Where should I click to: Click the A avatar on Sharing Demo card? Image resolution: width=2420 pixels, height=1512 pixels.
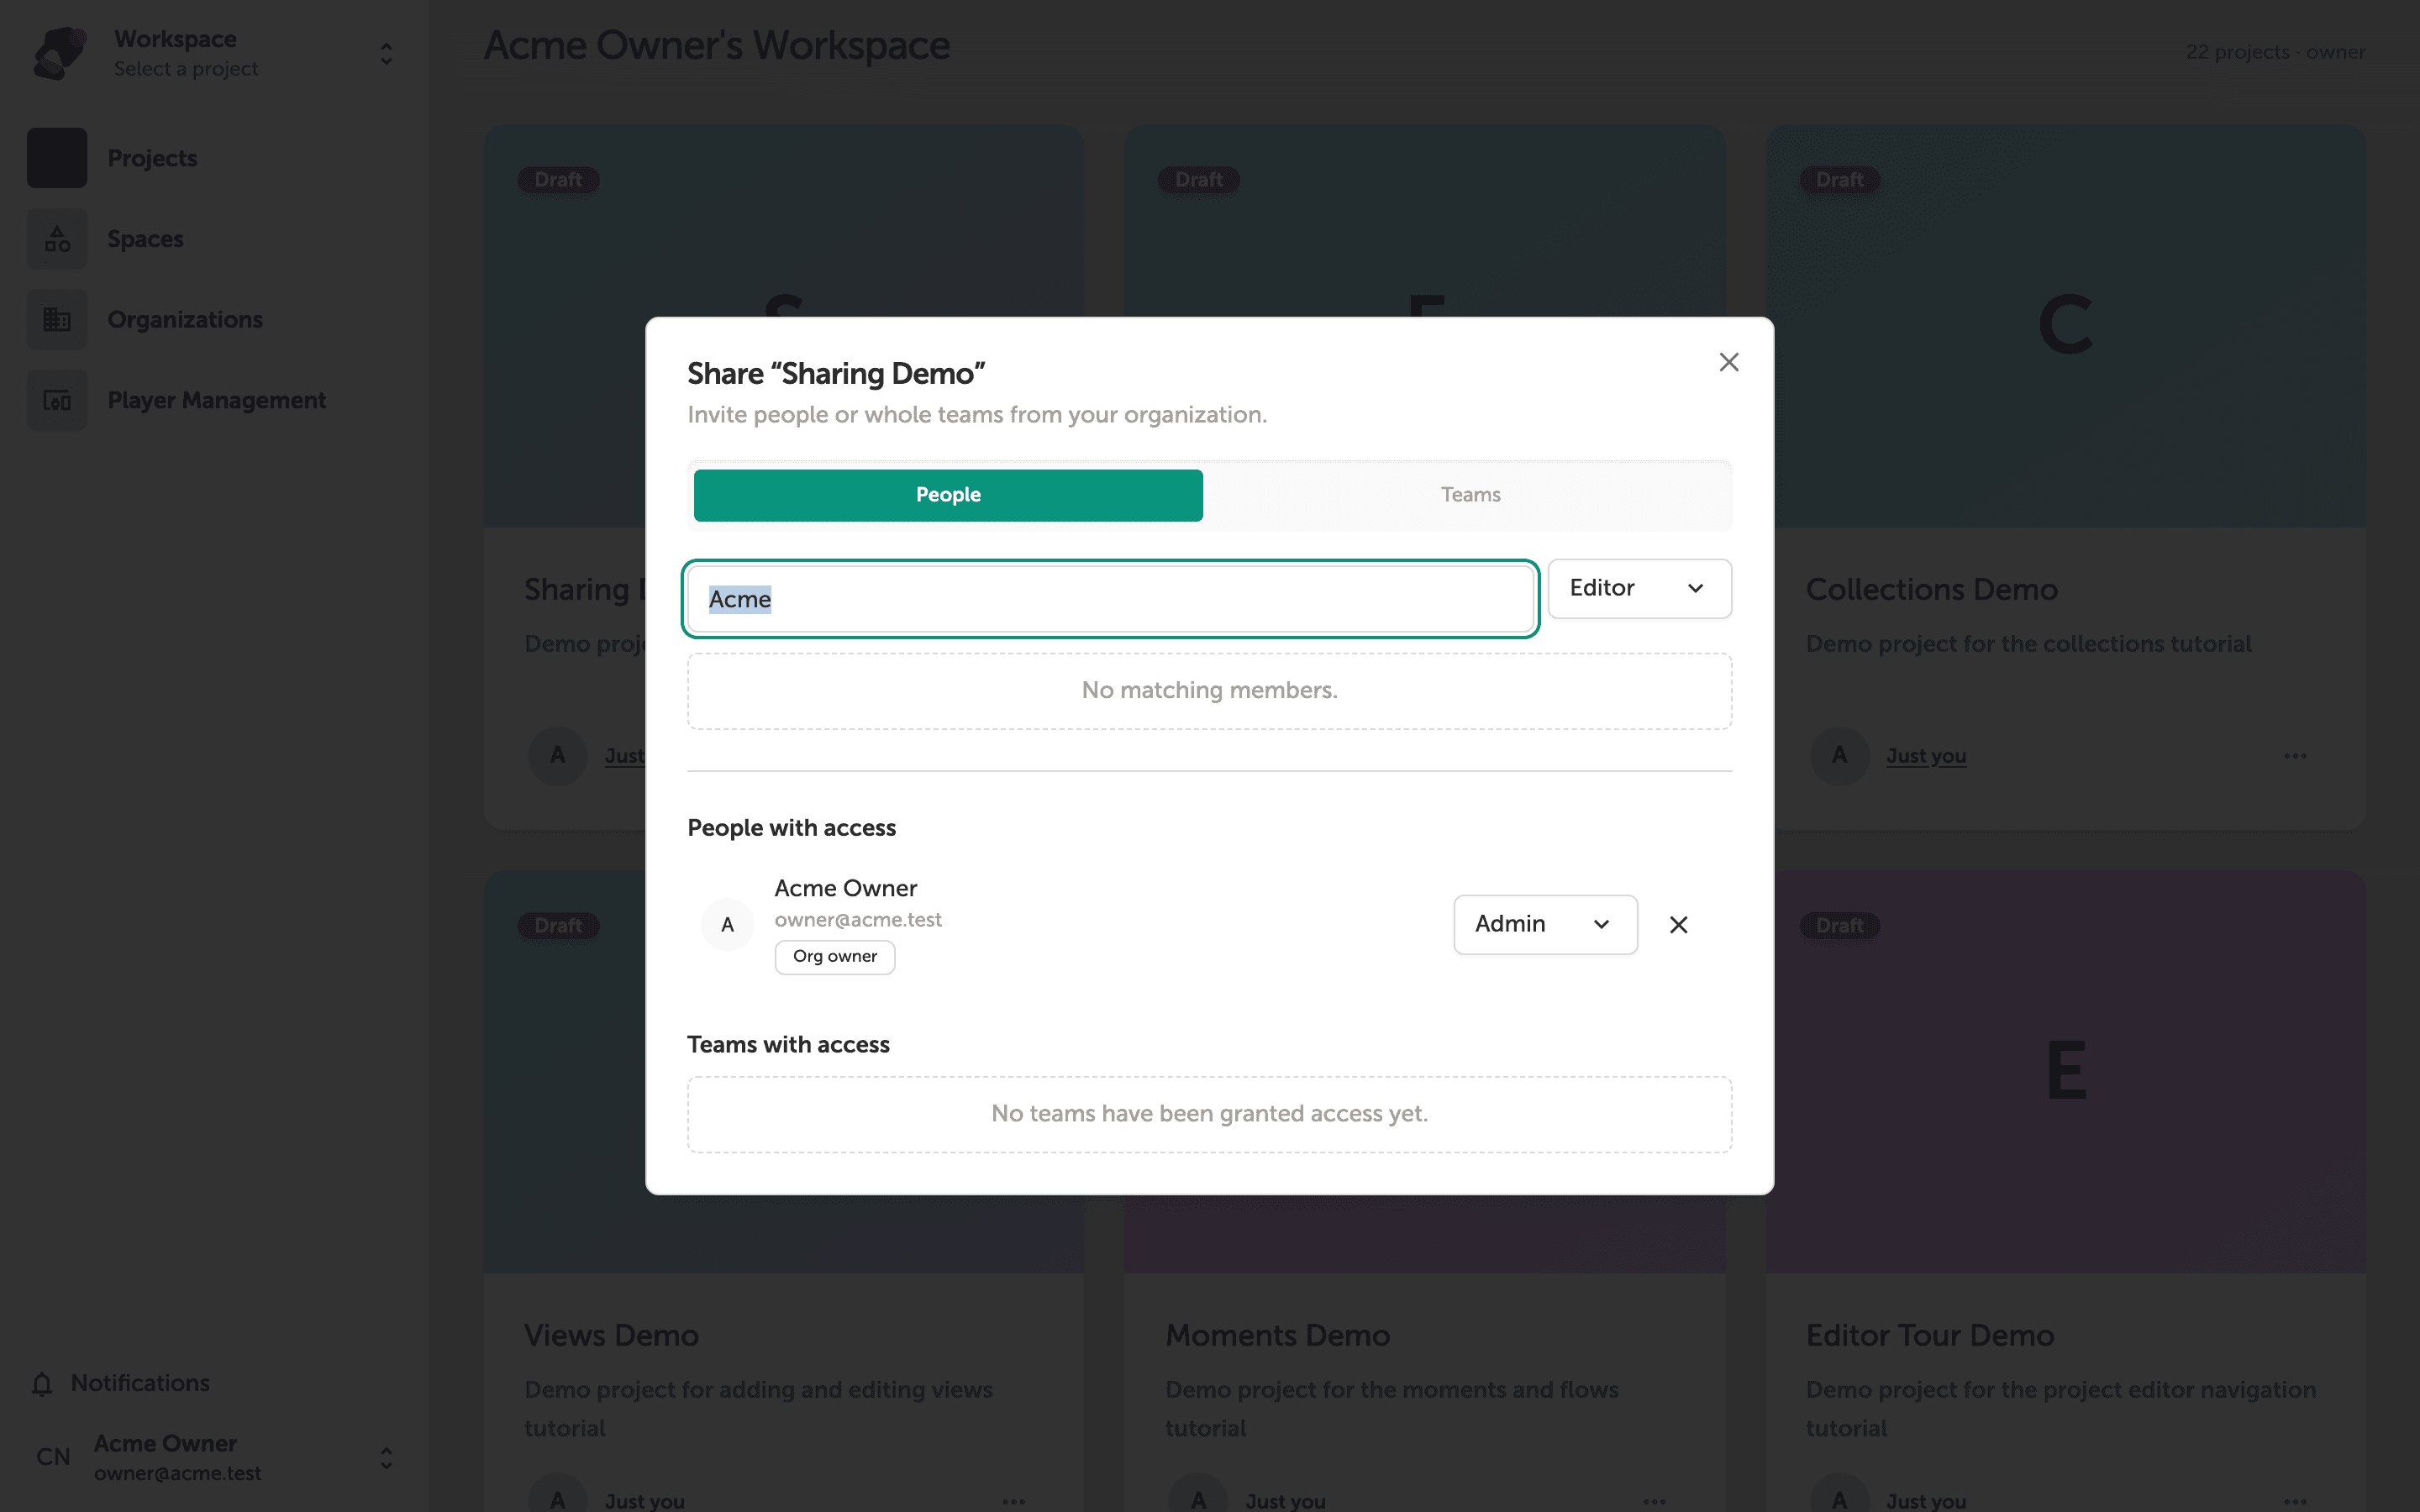click(x=557, y=756)
